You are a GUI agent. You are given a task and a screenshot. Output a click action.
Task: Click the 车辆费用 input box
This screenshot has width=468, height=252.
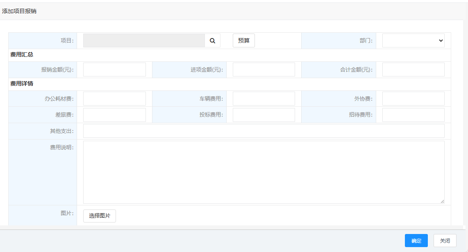tap(264, 99)
